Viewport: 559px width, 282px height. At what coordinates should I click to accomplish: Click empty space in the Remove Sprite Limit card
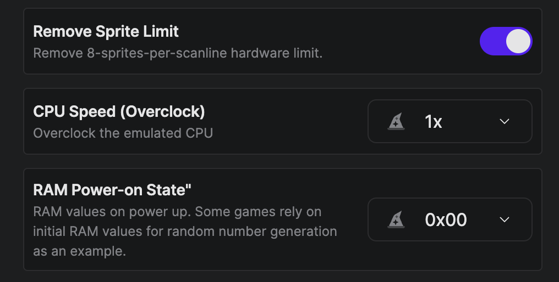396,42
